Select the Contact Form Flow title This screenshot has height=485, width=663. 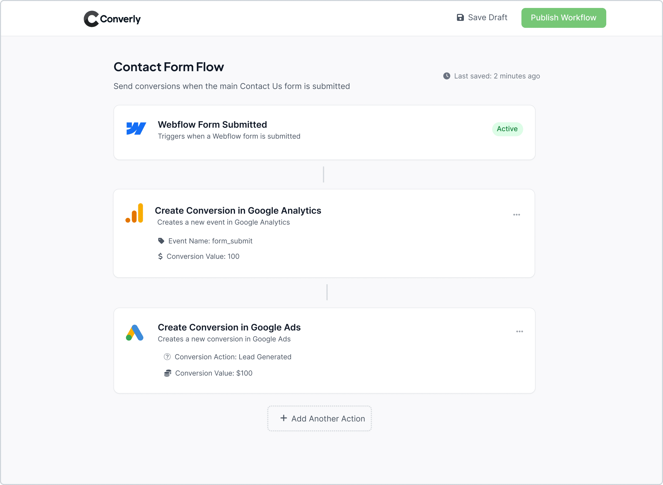[x=169, y=67]
